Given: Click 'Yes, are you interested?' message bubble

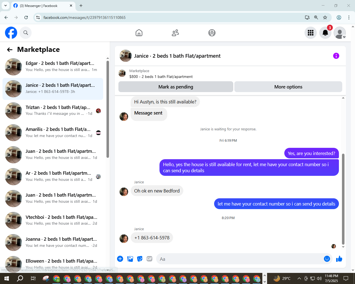Looking at the screenshot, I should [311, 153].
